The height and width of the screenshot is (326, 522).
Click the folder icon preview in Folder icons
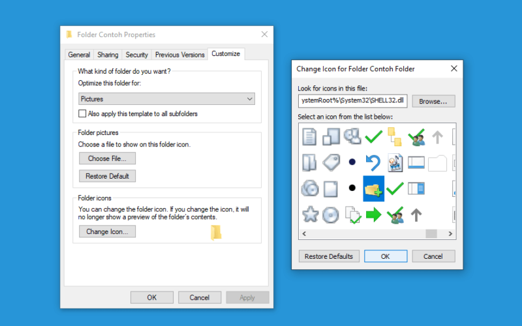[216, 232]
